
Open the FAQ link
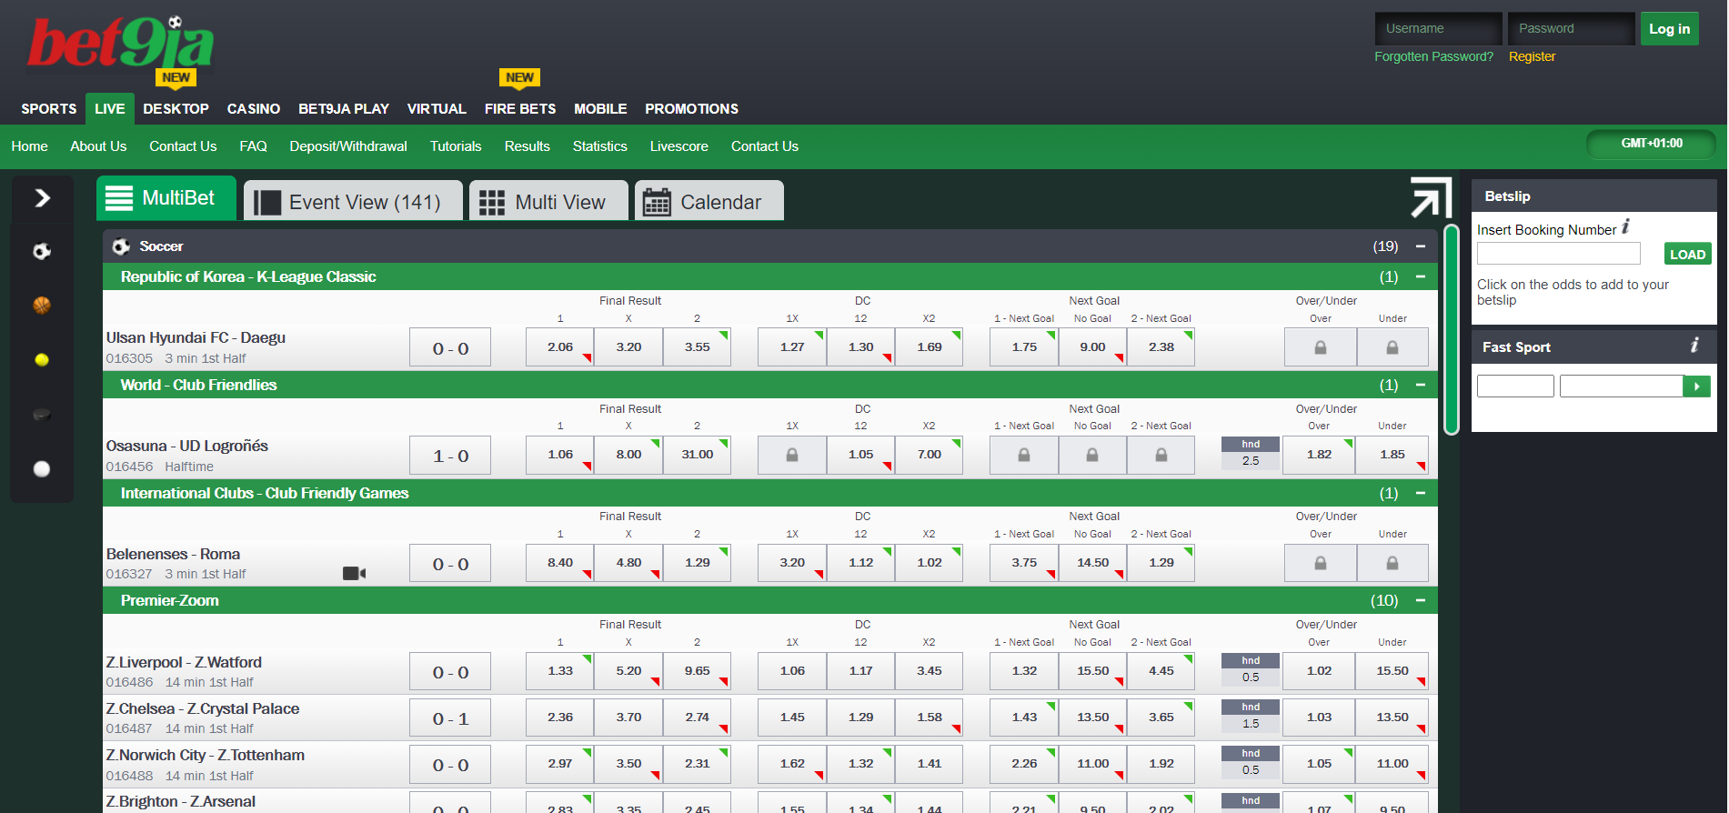click(x=253, y=146)
